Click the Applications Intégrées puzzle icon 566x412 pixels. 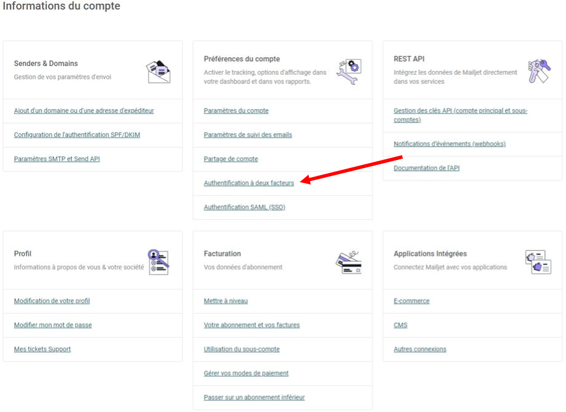click(538, 262)
